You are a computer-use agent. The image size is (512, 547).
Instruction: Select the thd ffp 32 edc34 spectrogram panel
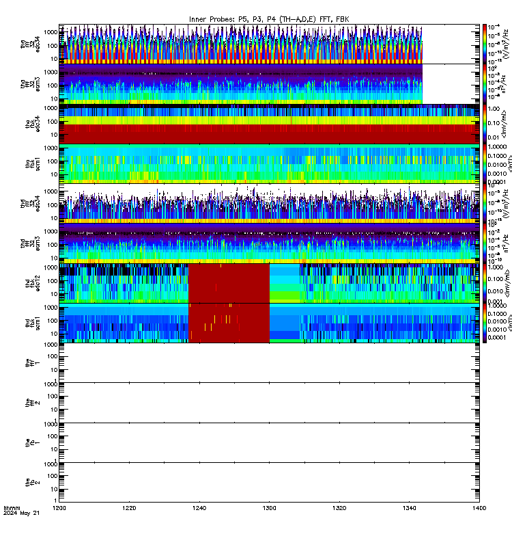tap(269, 204)
